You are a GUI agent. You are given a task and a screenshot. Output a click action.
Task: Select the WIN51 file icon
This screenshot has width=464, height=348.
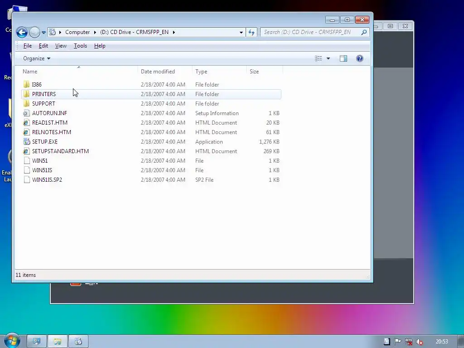(x=27, y=161)
